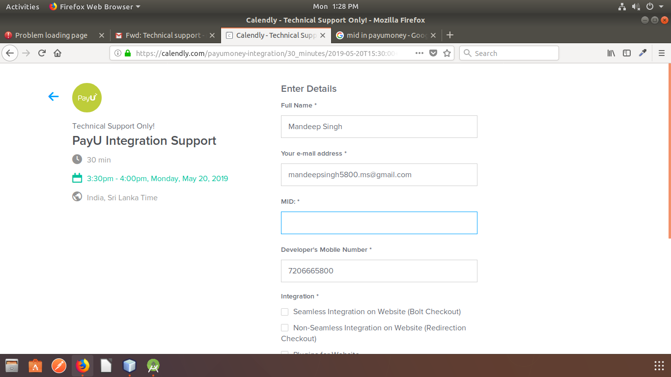The height and width of the screenshot is (377, 671).
Task: Open Android Studio from dock
Action: coord(153,366)
